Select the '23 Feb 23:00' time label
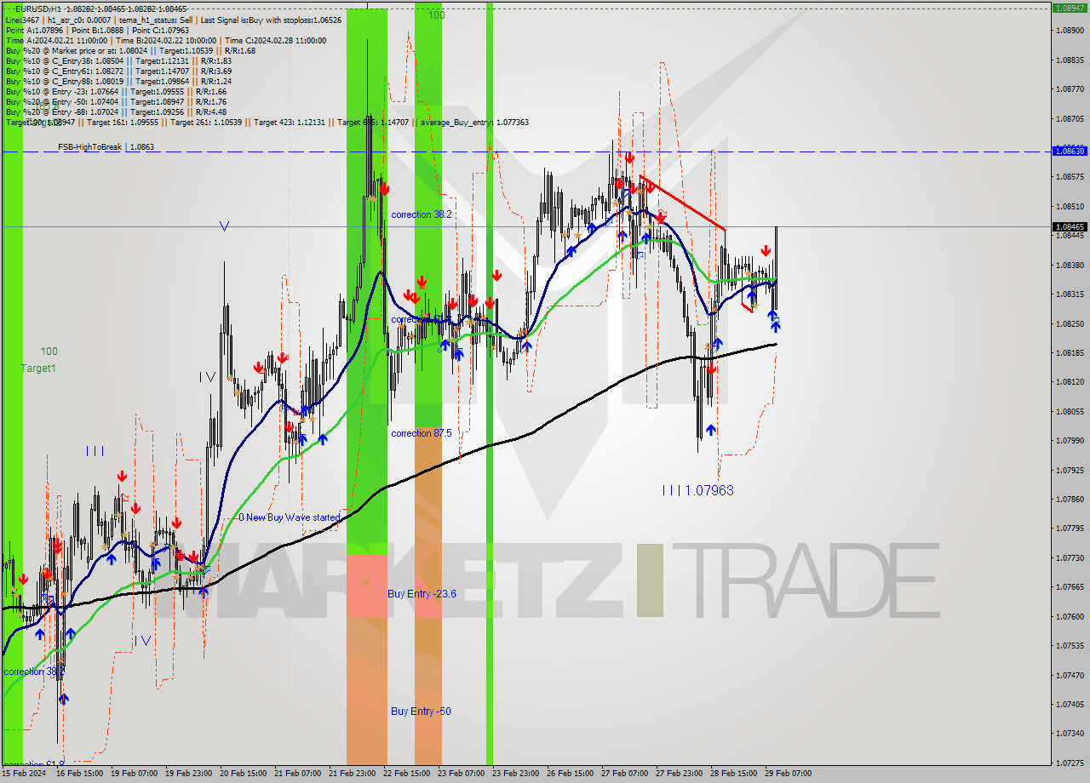Image resolution: width=1090 pixels, height=783 pixels. pyautogui.click(x=515, y=774)
